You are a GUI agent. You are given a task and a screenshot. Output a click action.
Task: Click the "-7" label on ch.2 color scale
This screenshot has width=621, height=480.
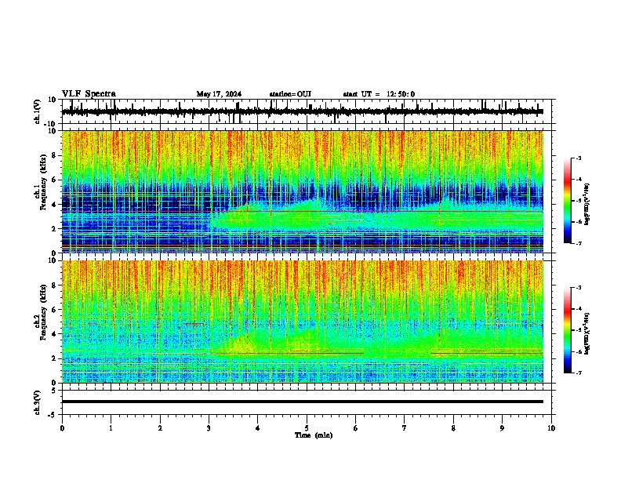579,373
